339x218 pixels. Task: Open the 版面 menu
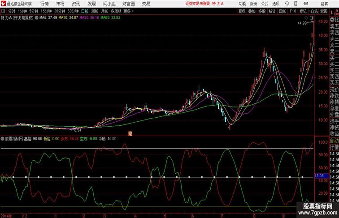254,4
